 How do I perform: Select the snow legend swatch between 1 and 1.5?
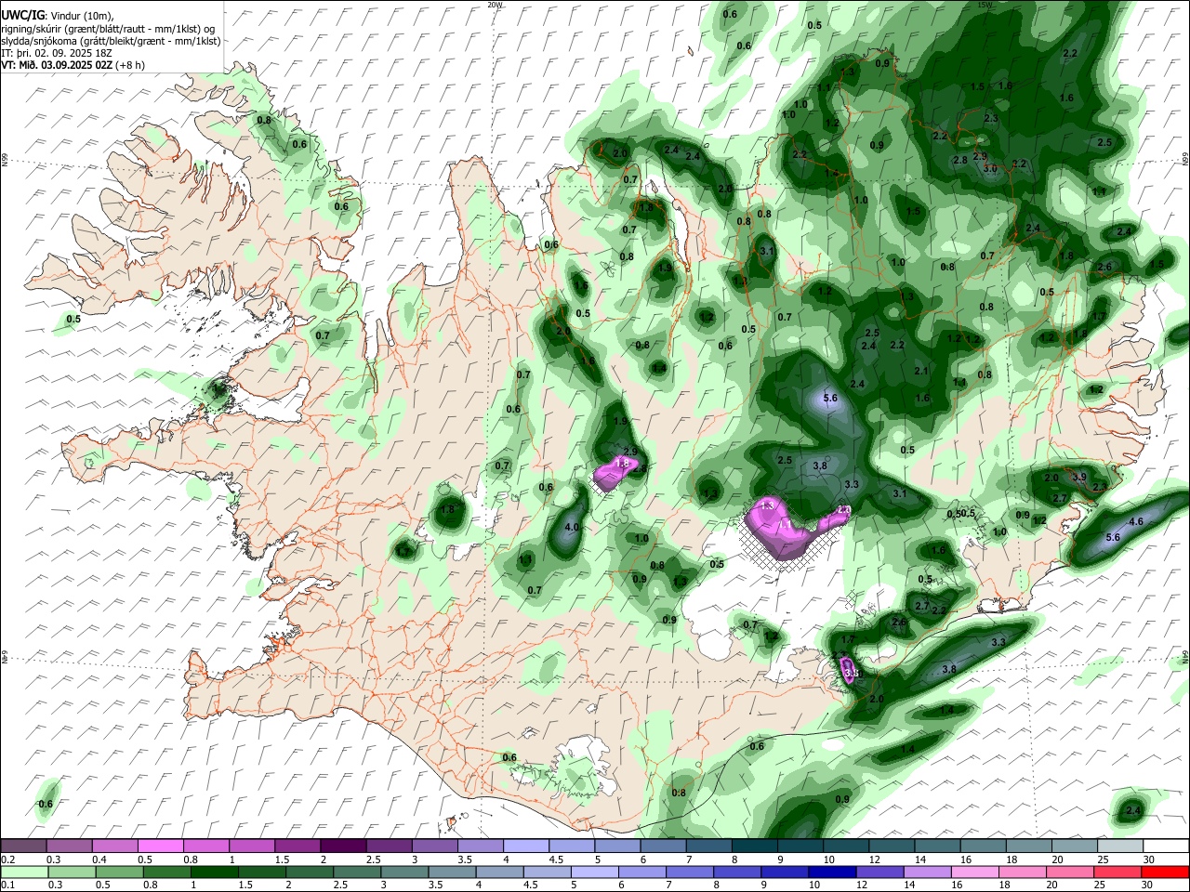(253, 846)
